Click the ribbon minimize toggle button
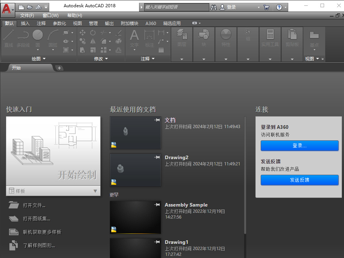This screenshot has height=258, width=344. [x=194, y=23]
